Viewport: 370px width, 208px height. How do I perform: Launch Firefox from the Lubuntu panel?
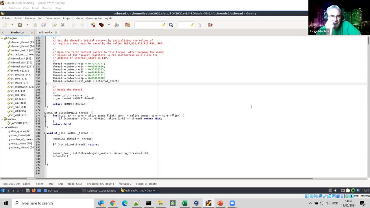click(x=34, y=190)
